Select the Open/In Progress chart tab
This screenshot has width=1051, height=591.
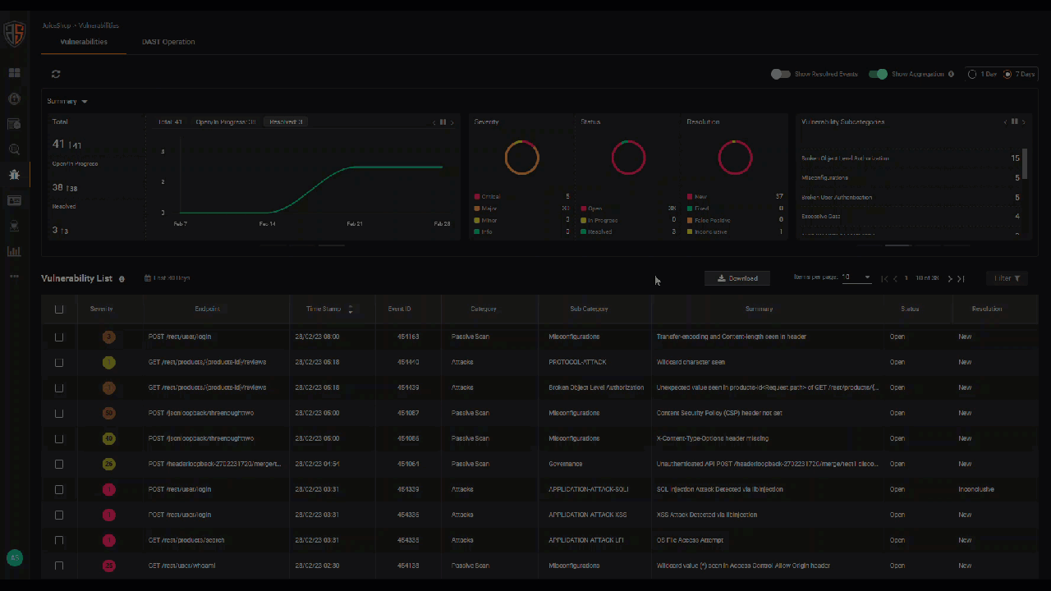pos(226,121)
